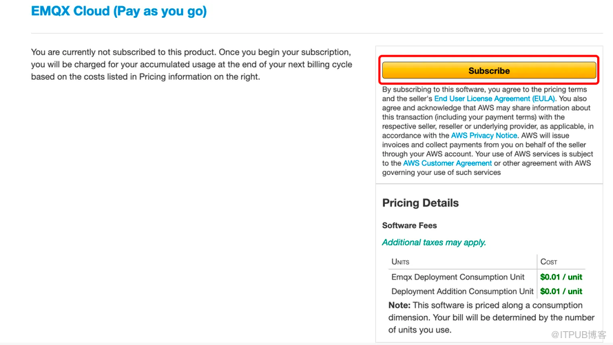Select the Emqx Deployment Consumption Unit row label
Screen dimensions: 613x345
coord(457,277)
